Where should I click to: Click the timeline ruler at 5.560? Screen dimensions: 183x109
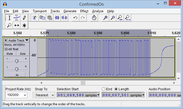(x=17, y=33)
